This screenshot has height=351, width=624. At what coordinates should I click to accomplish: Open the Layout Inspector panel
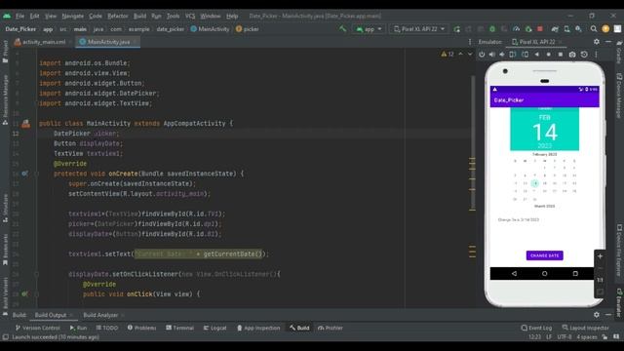585,328
